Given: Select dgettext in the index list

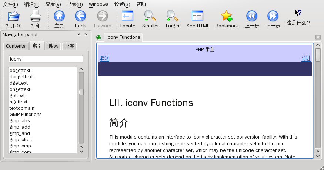Looking at the screenshot, I should [x=19, y=83].
